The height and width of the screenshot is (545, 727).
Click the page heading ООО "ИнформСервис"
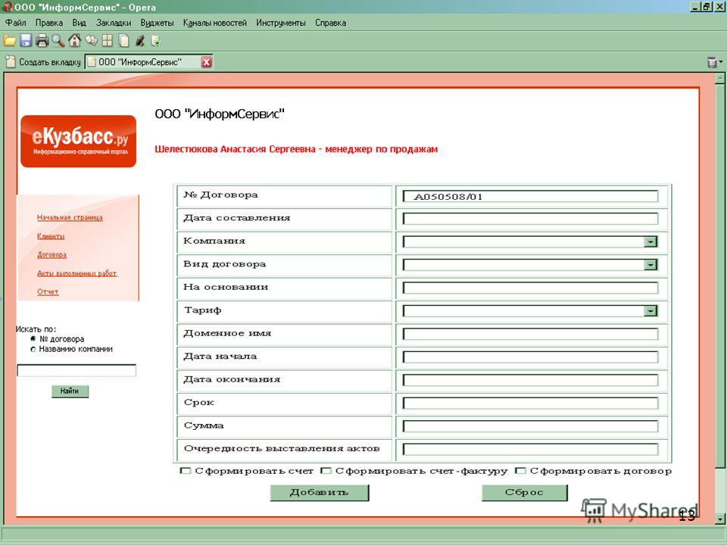220,114
